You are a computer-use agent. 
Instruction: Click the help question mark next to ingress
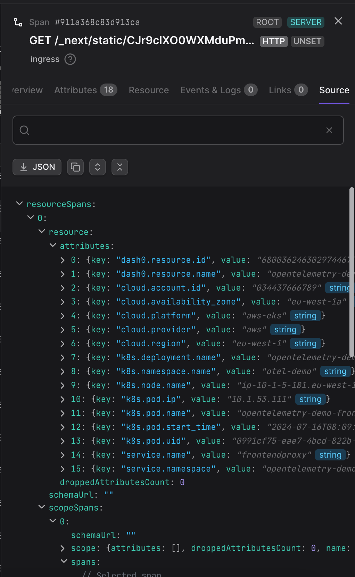pos(70,59)
